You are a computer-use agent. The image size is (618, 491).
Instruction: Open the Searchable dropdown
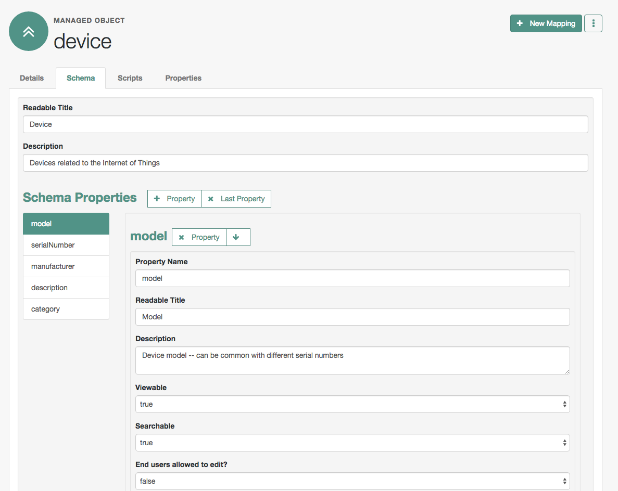point(352,443)
